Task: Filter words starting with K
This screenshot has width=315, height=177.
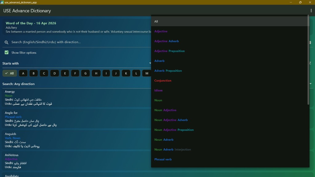Action: click(x=126, y=73)
